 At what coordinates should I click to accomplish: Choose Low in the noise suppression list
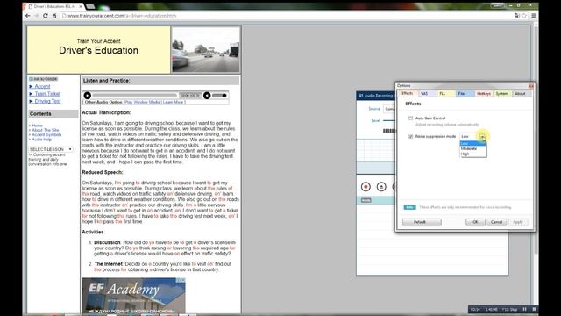(x=473, y=144)
